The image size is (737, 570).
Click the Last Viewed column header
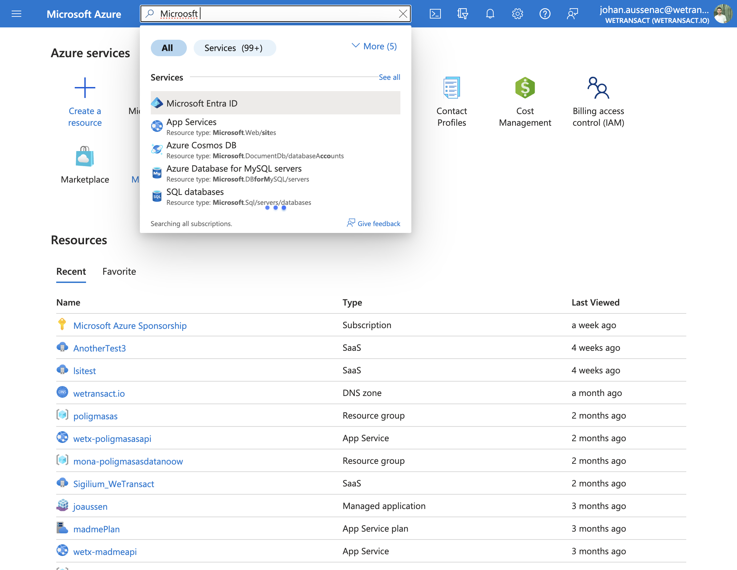coord(595,302)
